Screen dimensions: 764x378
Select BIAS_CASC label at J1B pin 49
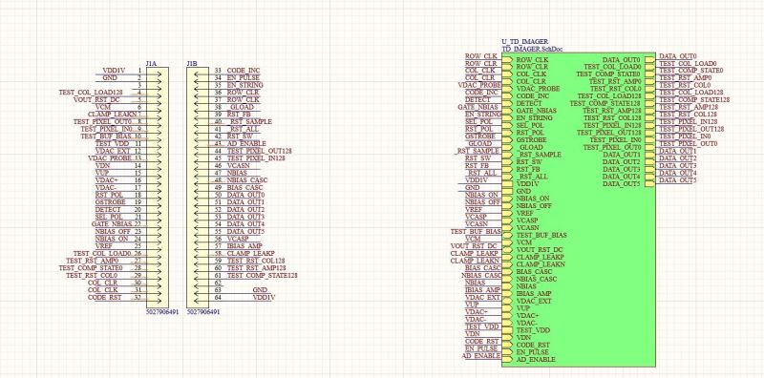pos(244,187)
